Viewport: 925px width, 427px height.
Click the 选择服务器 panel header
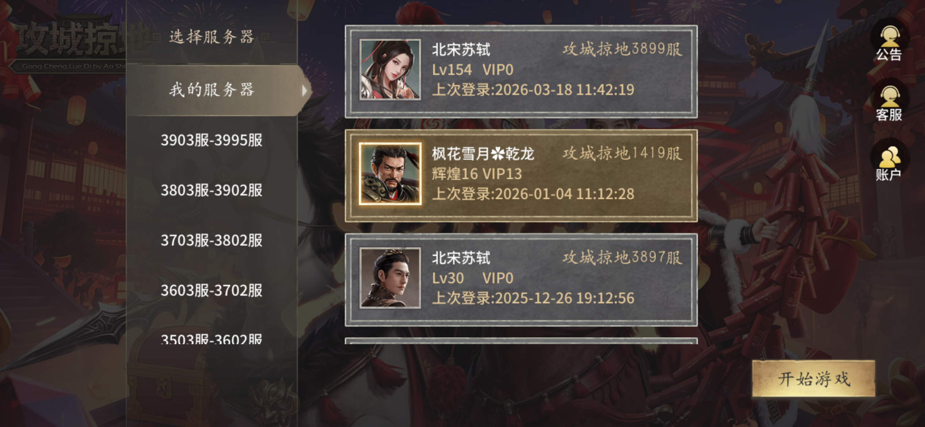click(x=212, y=37)
